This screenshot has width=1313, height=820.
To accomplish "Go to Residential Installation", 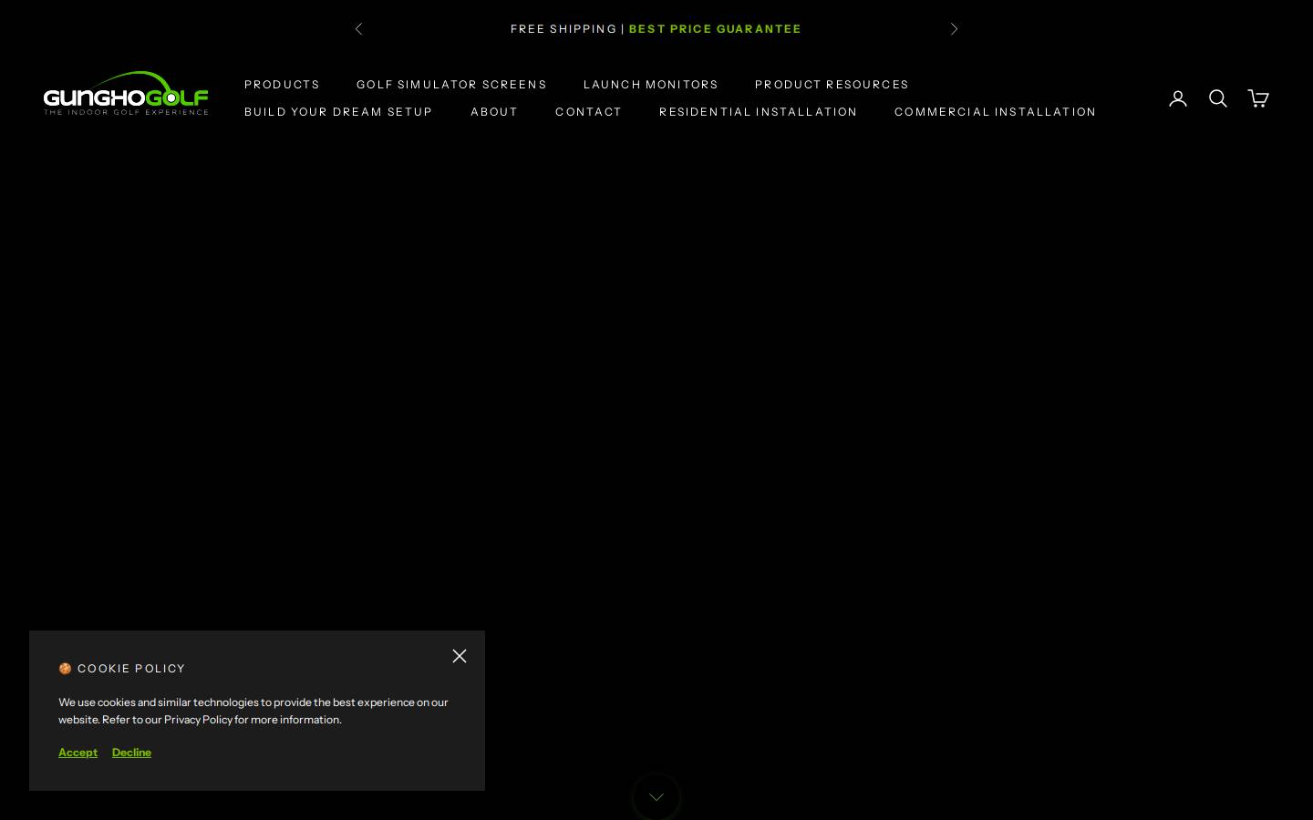I will click(758, 111).
